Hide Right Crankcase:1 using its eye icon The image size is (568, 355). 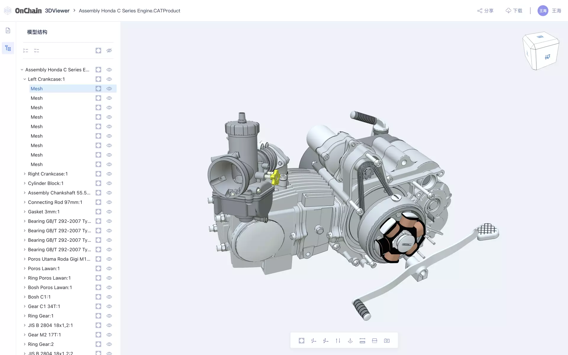click(x=109, y=174)
